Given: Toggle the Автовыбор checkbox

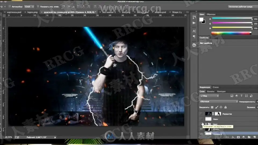Looking at the screenshot, I should (x=9, y=6).
